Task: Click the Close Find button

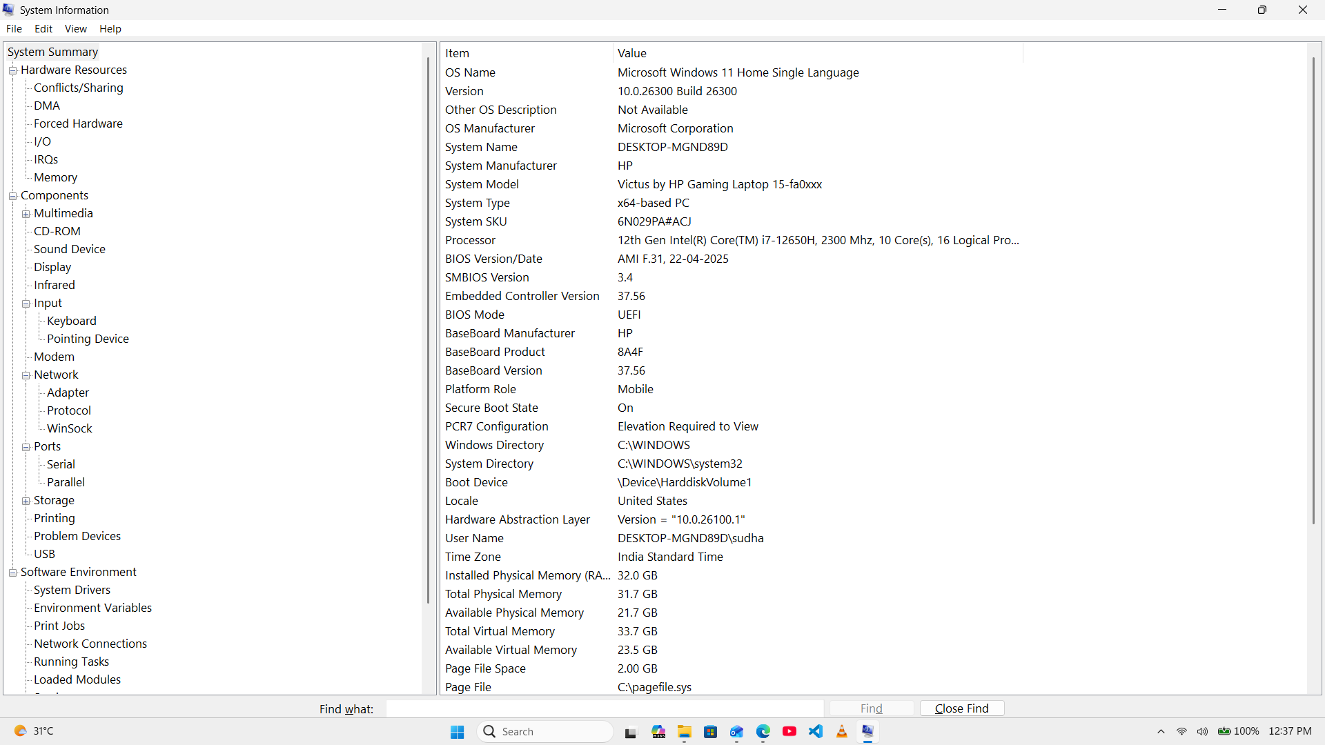Action: [962, 708]
